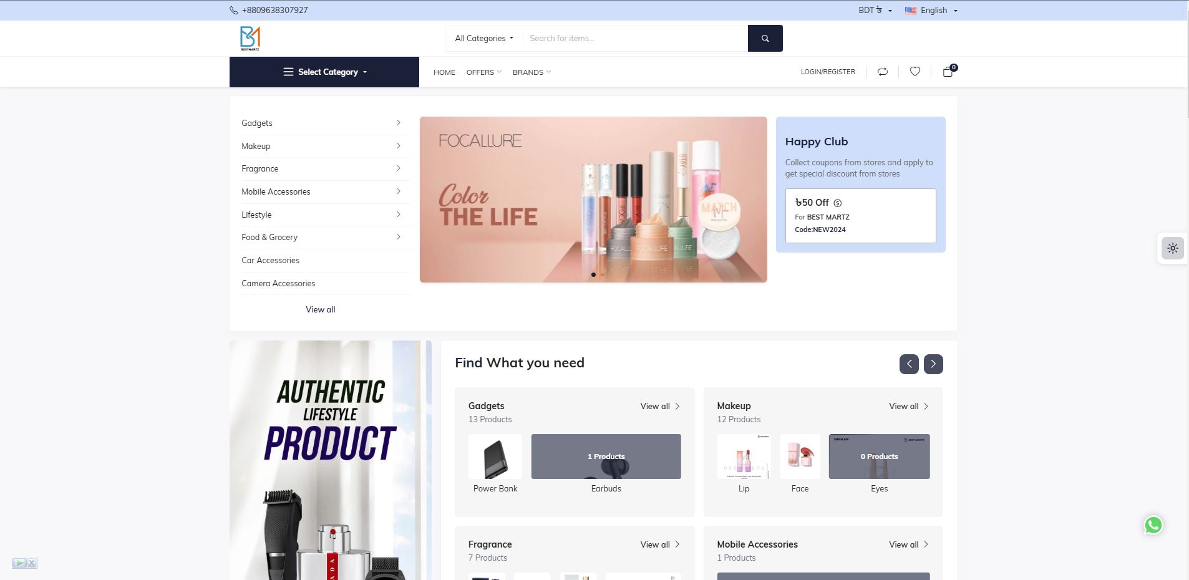Click the compare arrows icon
The height and width of the screenshot is (580, 1189).
pos(882,72)
